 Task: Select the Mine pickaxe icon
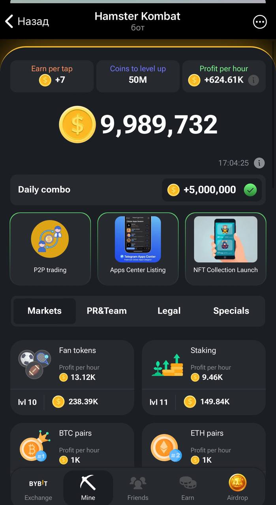point(88,482)
